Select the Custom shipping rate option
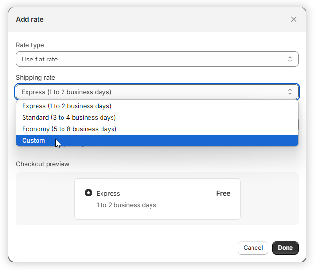Image resolution: width=315 pixels, height=270 pixels. (34, 140)
